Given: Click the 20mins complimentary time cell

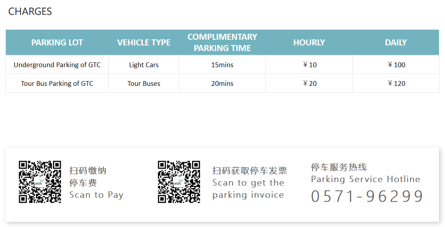Looking at the screenshot, I should pyautogui.click(x=222, y=83).
